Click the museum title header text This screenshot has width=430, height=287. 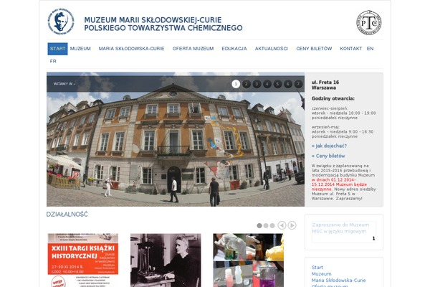pyautogui.click(x=163, y=24)
